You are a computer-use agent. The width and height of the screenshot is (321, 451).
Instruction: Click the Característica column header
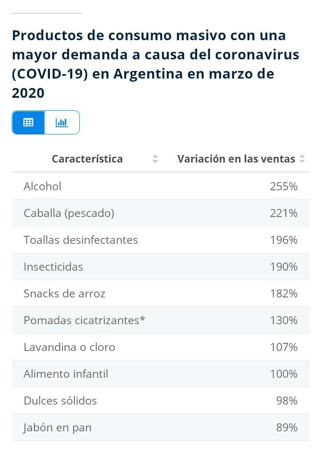pos(87,159)
